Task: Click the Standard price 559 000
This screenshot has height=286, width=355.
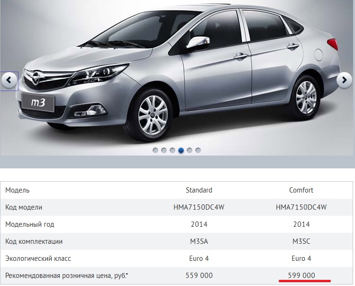Action: pos(199,276)
